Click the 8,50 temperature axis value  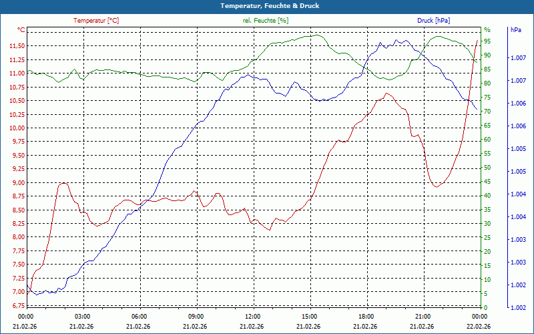19,210
